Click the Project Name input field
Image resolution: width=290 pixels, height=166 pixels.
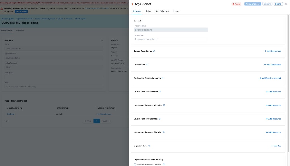(171, 30)
